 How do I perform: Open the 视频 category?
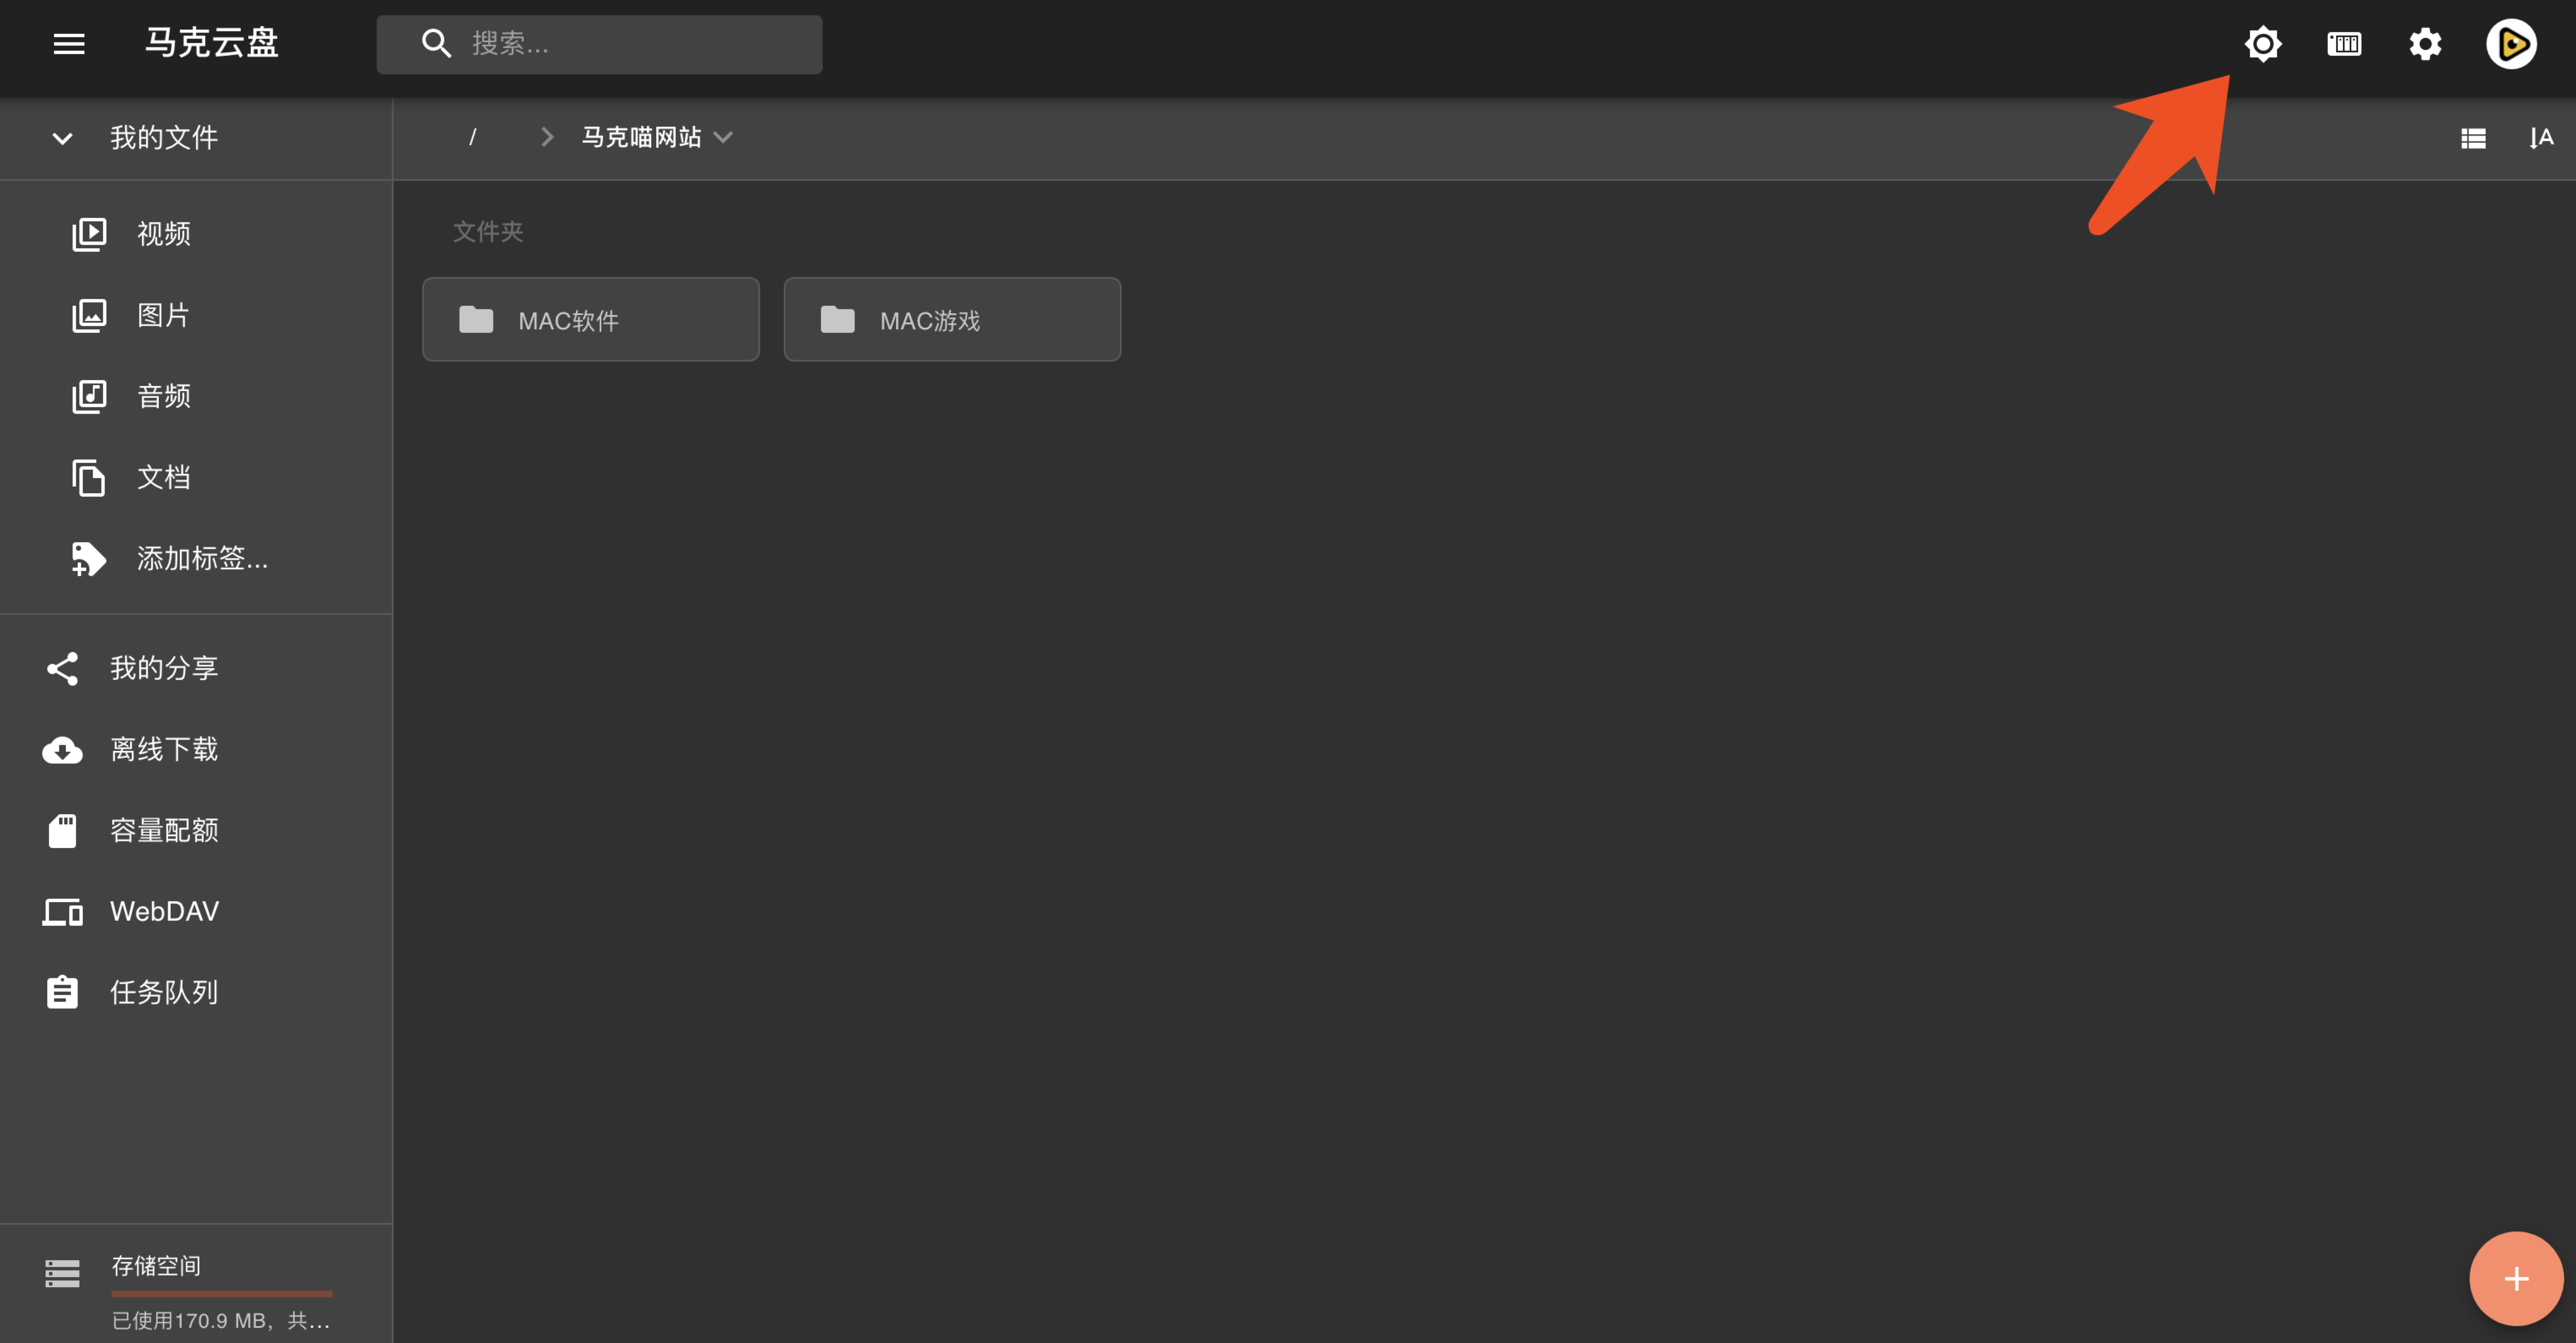coord(164,234)
